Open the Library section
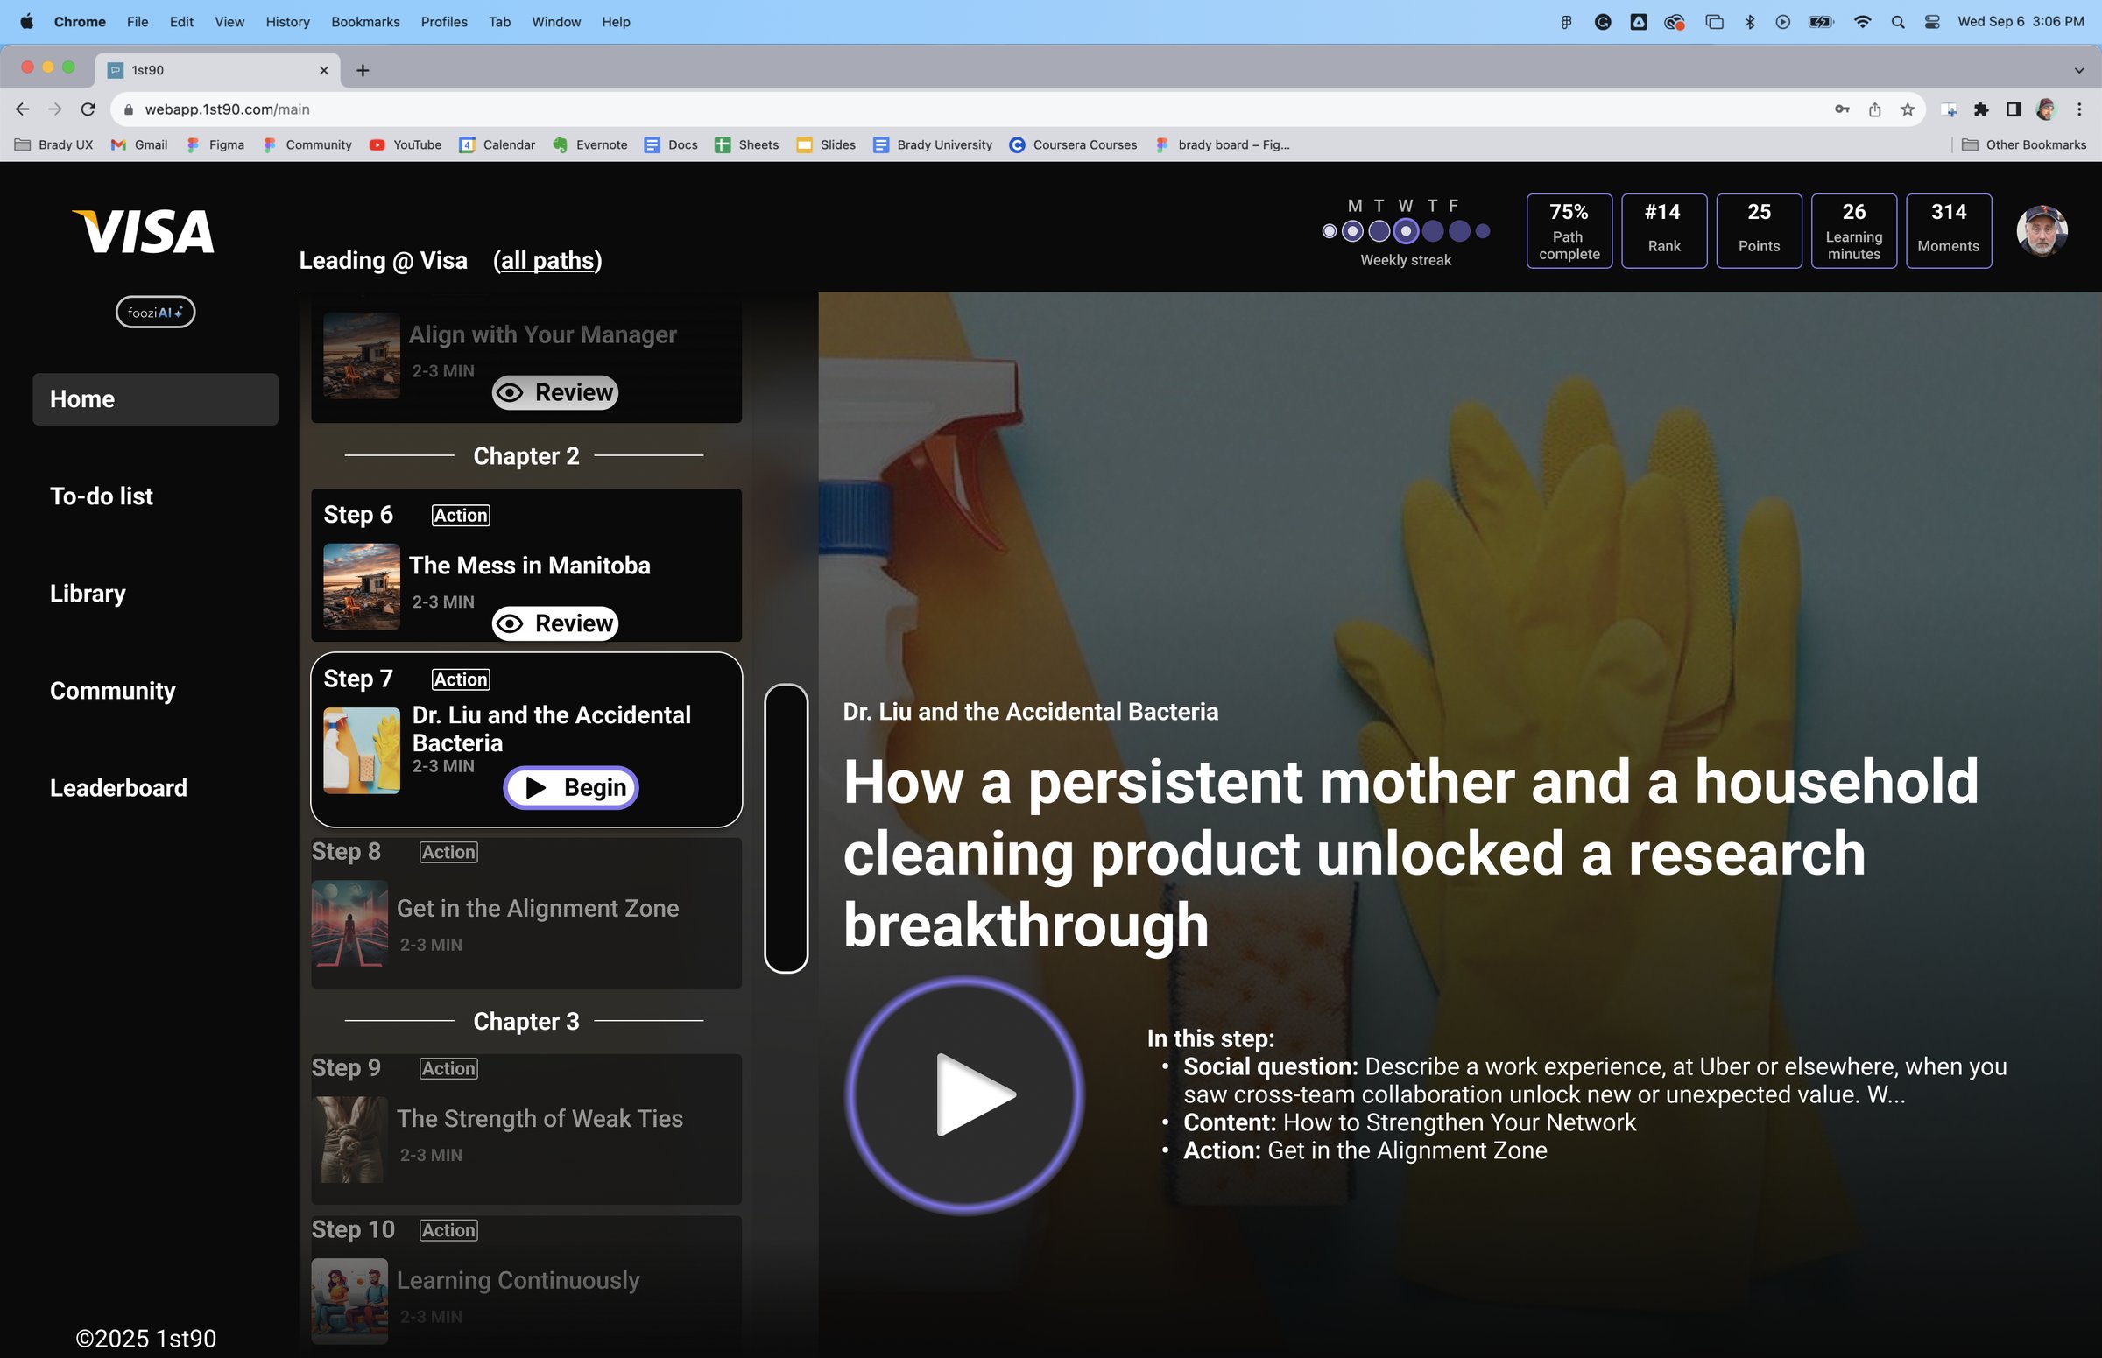The image size is (2102, 1358). pyautogui.click(x=88, y=594)
